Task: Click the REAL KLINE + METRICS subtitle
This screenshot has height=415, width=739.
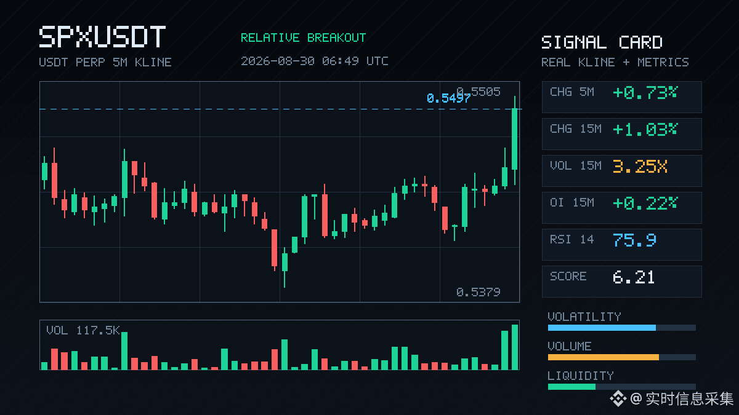Action: [615, 62]
